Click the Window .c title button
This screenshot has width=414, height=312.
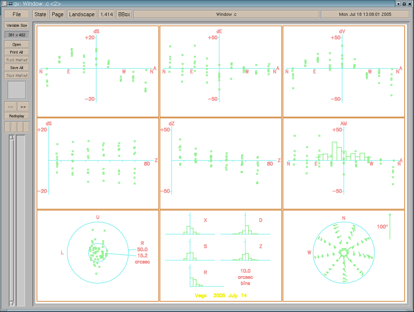click(x=226, y=14)
